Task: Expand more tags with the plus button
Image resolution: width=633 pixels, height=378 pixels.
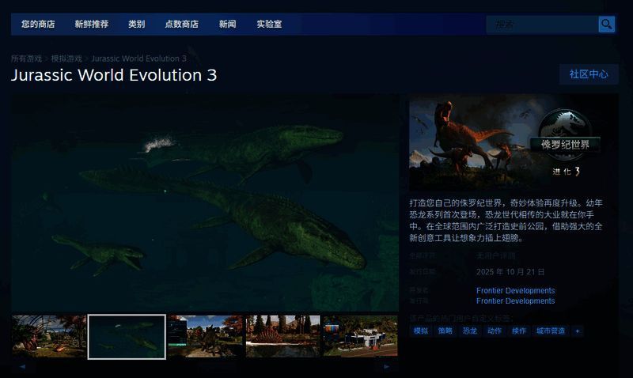Action: 578,331
